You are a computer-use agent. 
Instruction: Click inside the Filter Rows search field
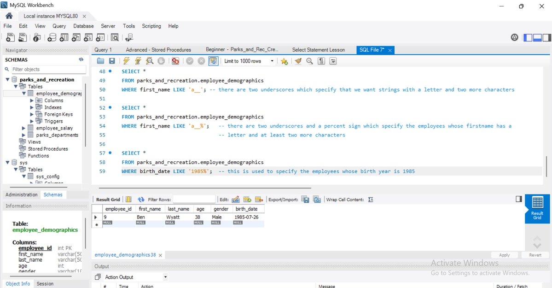(x=193, y=199)
